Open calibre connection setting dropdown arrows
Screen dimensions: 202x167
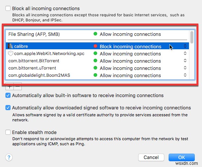coord(185,46)
